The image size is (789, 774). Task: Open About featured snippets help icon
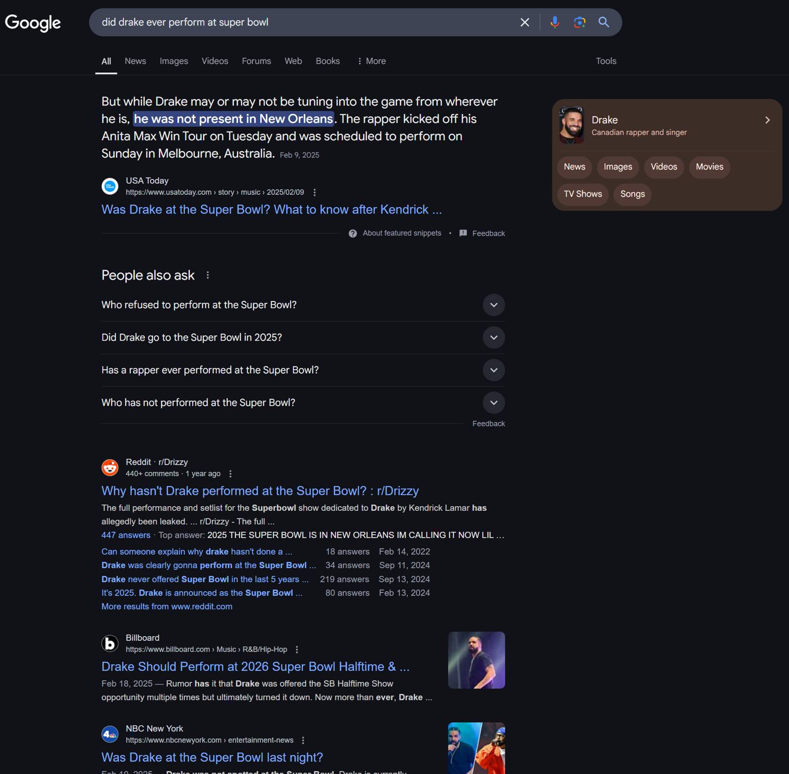(353, 233)
